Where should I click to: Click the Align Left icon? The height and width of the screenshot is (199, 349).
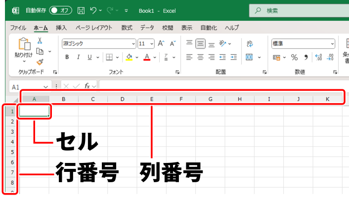click(189, 57)
